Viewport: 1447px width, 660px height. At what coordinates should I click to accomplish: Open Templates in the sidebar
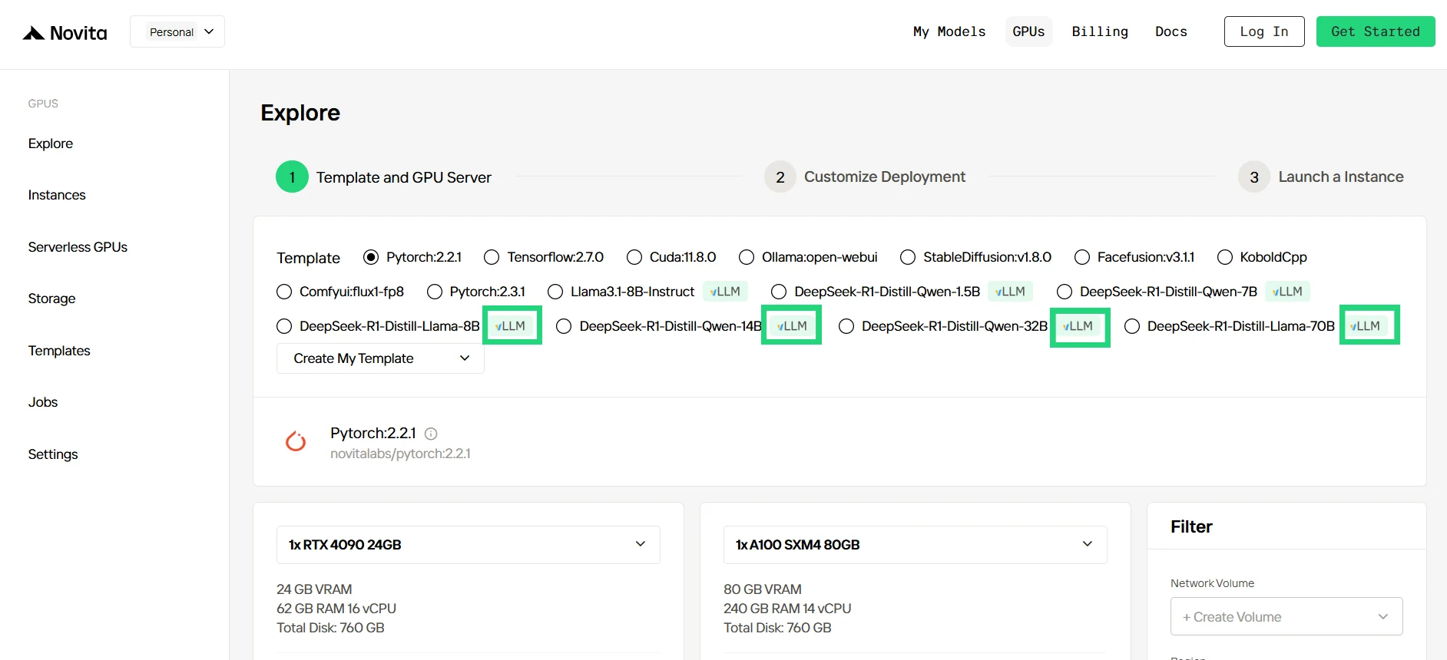click(x=59, y=351)
